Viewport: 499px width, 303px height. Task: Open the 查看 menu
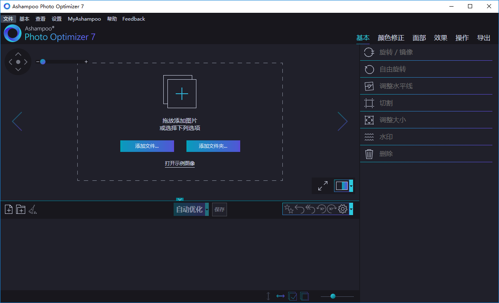[41, 19]
